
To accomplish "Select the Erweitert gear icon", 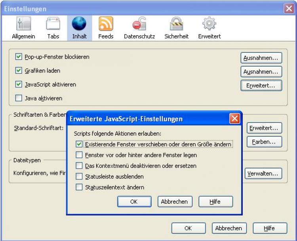I will tap(209, 25).
